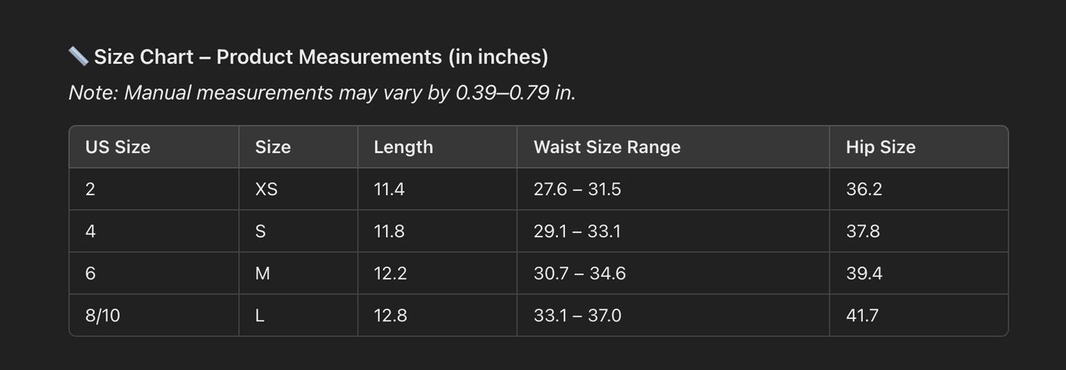Select hip size 36.2

point(864,189)
